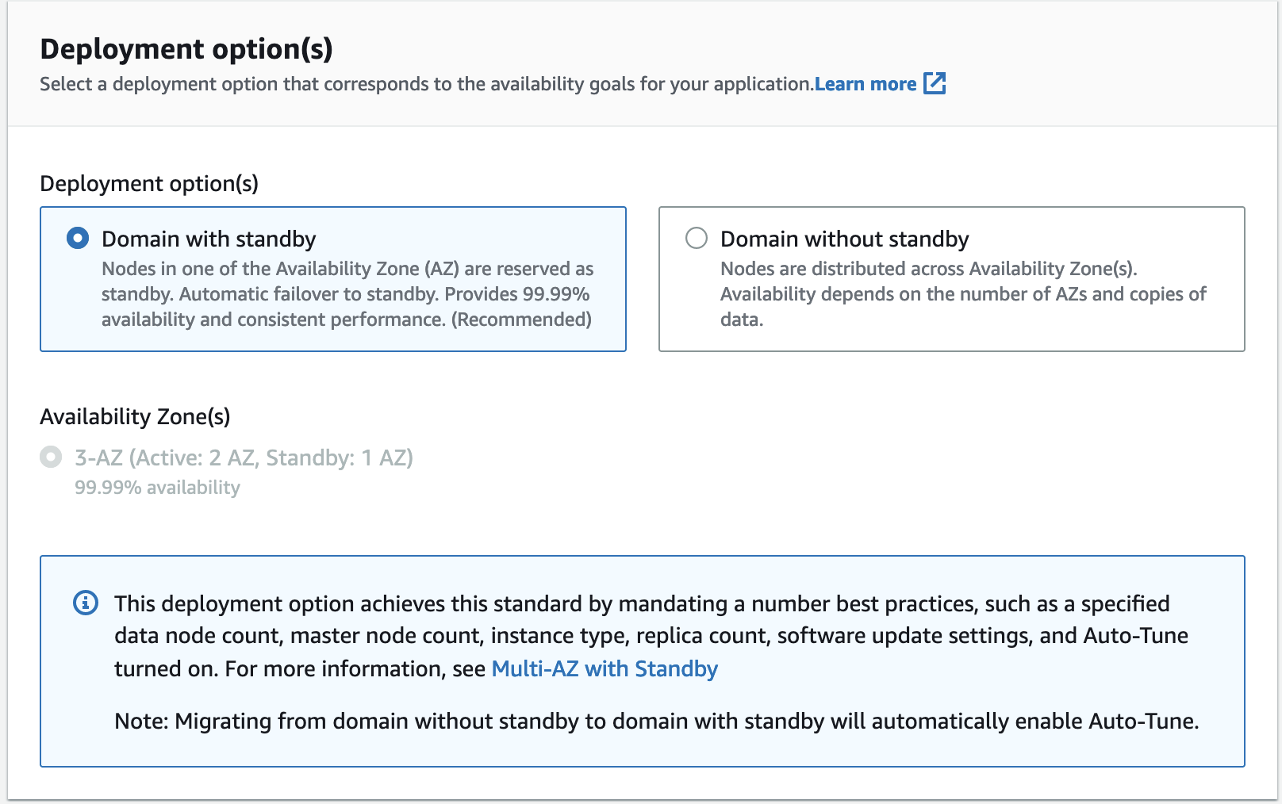Select the Domain without standby radio button
Screen dimensions: 1282x804
(697, 238)
